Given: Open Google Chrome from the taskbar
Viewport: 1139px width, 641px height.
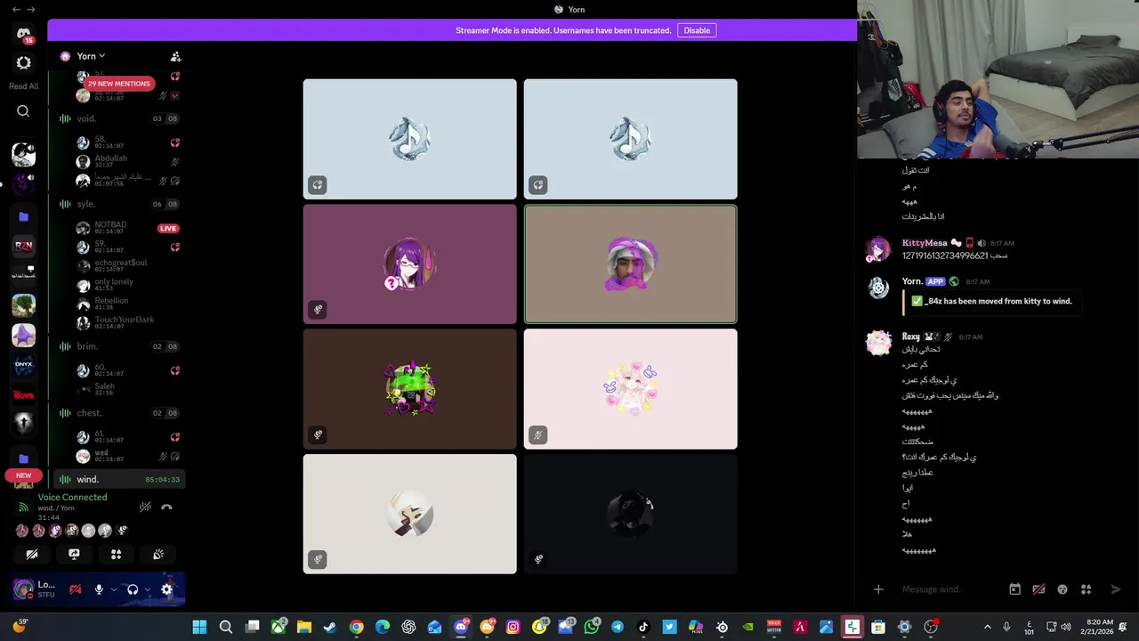Looking at the screenshot, I should pos(356,628).
